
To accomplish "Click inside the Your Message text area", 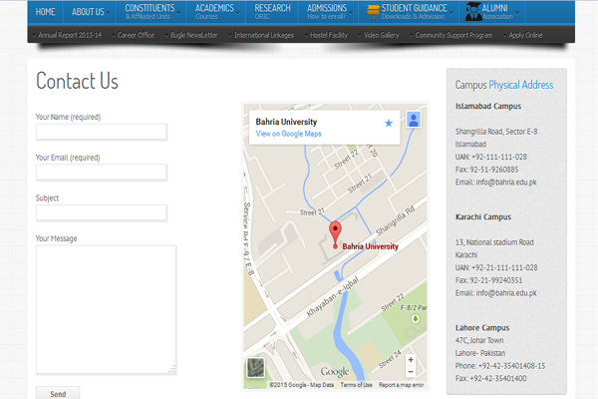I will pyautogui.click(x=106, y=309).
